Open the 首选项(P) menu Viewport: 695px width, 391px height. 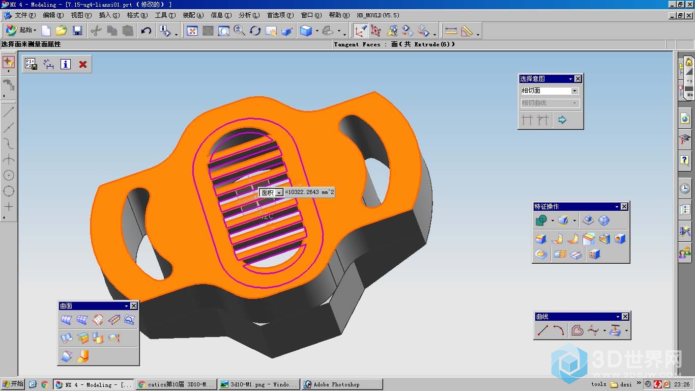coord(280,15)
